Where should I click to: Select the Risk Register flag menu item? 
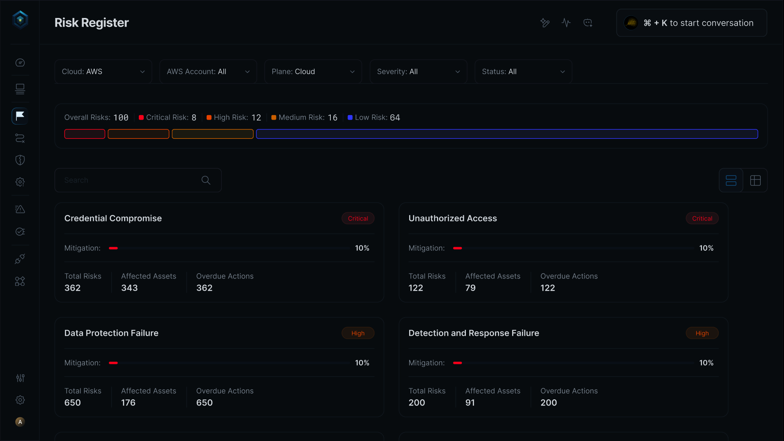pos(20,116)
